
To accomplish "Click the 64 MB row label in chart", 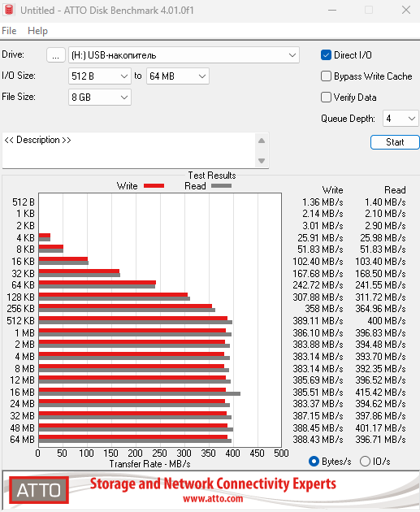I will pos(22,440).
